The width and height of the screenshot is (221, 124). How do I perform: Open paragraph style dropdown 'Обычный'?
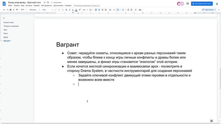click(35, 10)
